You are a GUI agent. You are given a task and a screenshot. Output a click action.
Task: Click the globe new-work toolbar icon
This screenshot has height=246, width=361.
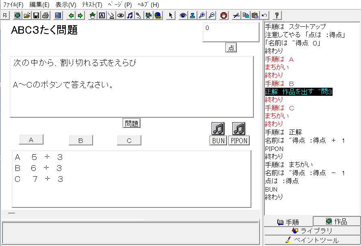click(x=17, y=15)
